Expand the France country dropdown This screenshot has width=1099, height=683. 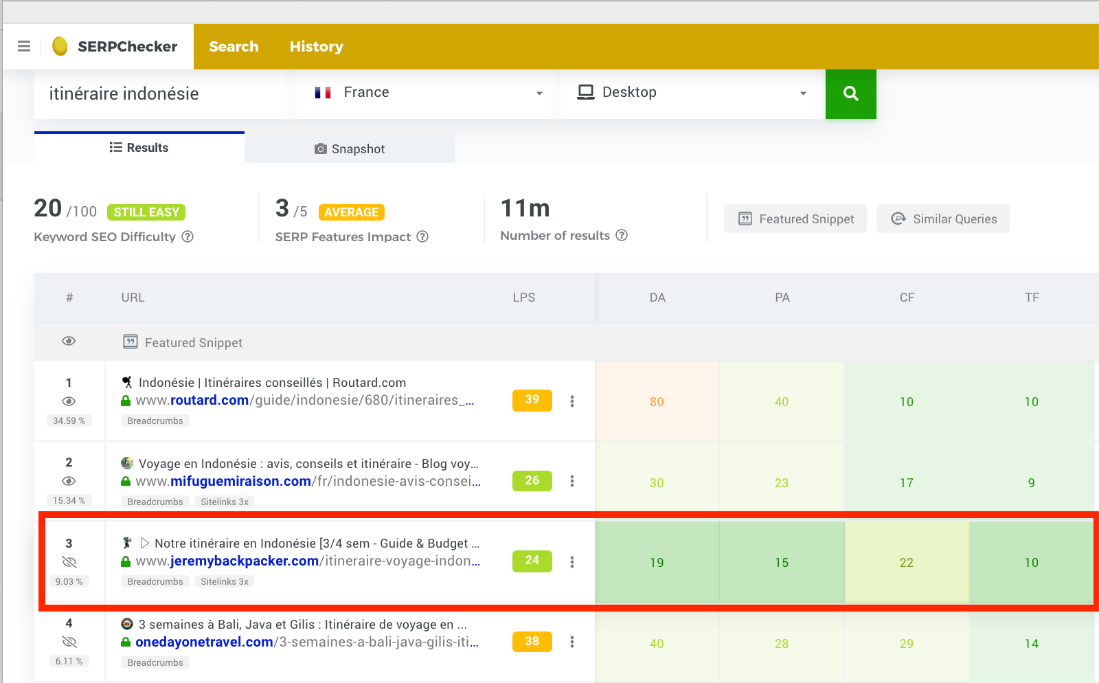click(429, 93)
